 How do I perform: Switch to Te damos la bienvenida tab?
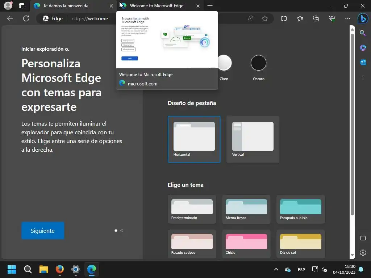(x=73, y=6)
